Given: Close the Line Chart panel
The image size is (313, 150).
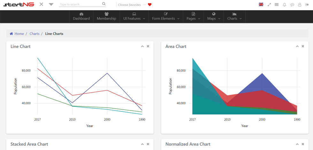Looking at the screenshot, I should [148, 46].
